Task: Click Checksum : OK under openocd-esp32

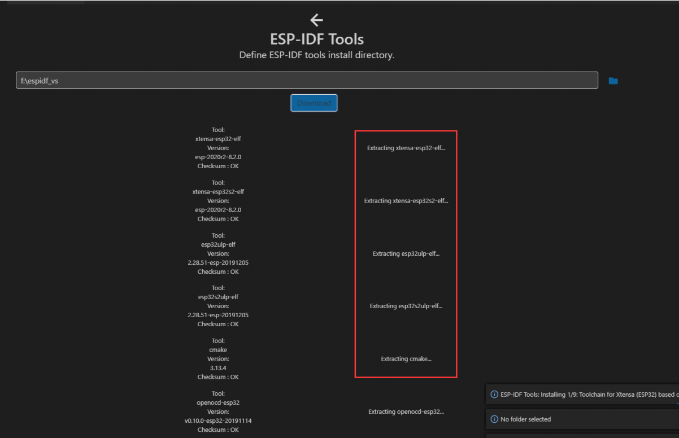Action: pos(218,430)
